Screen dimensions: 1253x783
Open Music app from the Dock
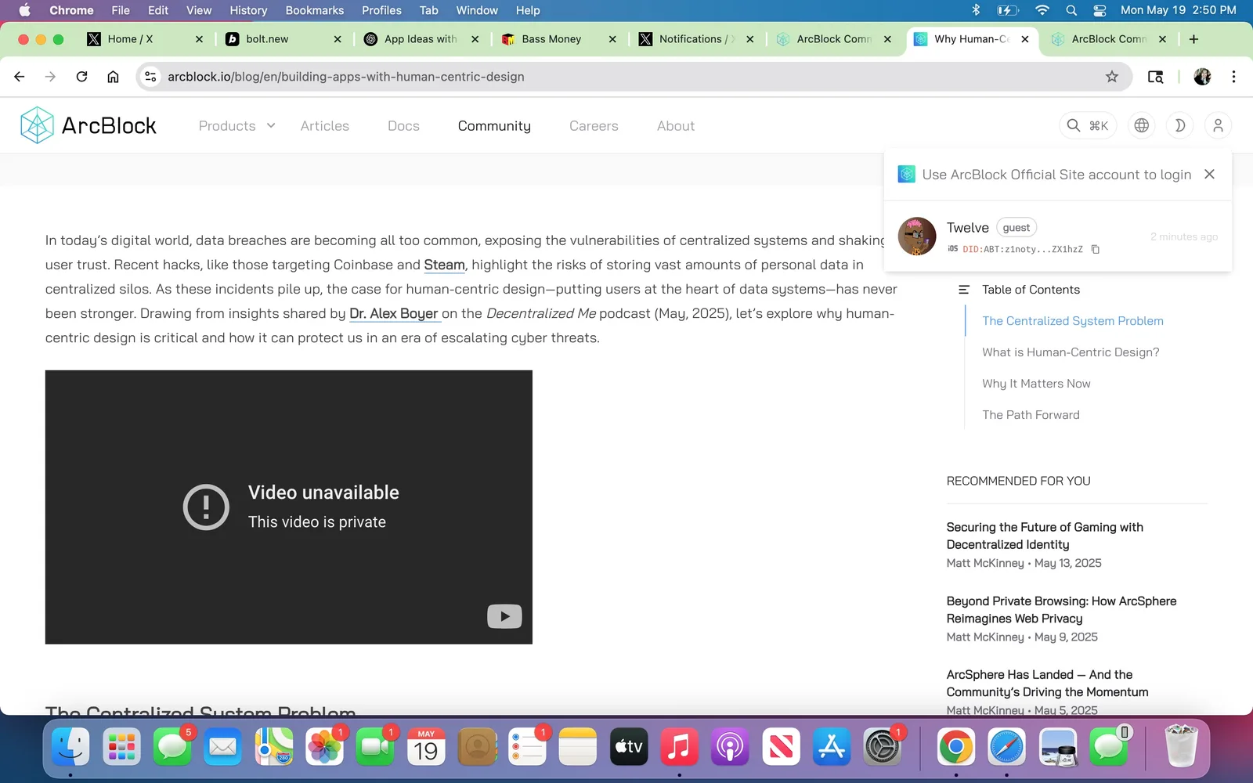pyautogui.click(x=679, y=747)
